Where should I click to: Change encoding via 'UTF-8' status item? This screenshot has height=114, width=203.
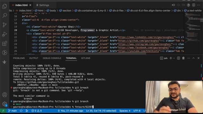click(x=137, y=111)
